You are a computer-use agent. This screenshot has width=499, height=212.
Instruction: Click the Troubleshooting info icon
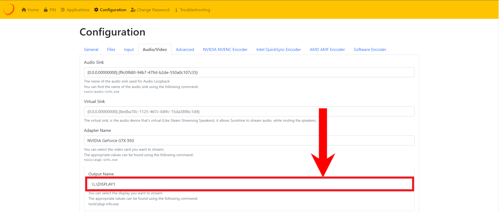[176, 10]
